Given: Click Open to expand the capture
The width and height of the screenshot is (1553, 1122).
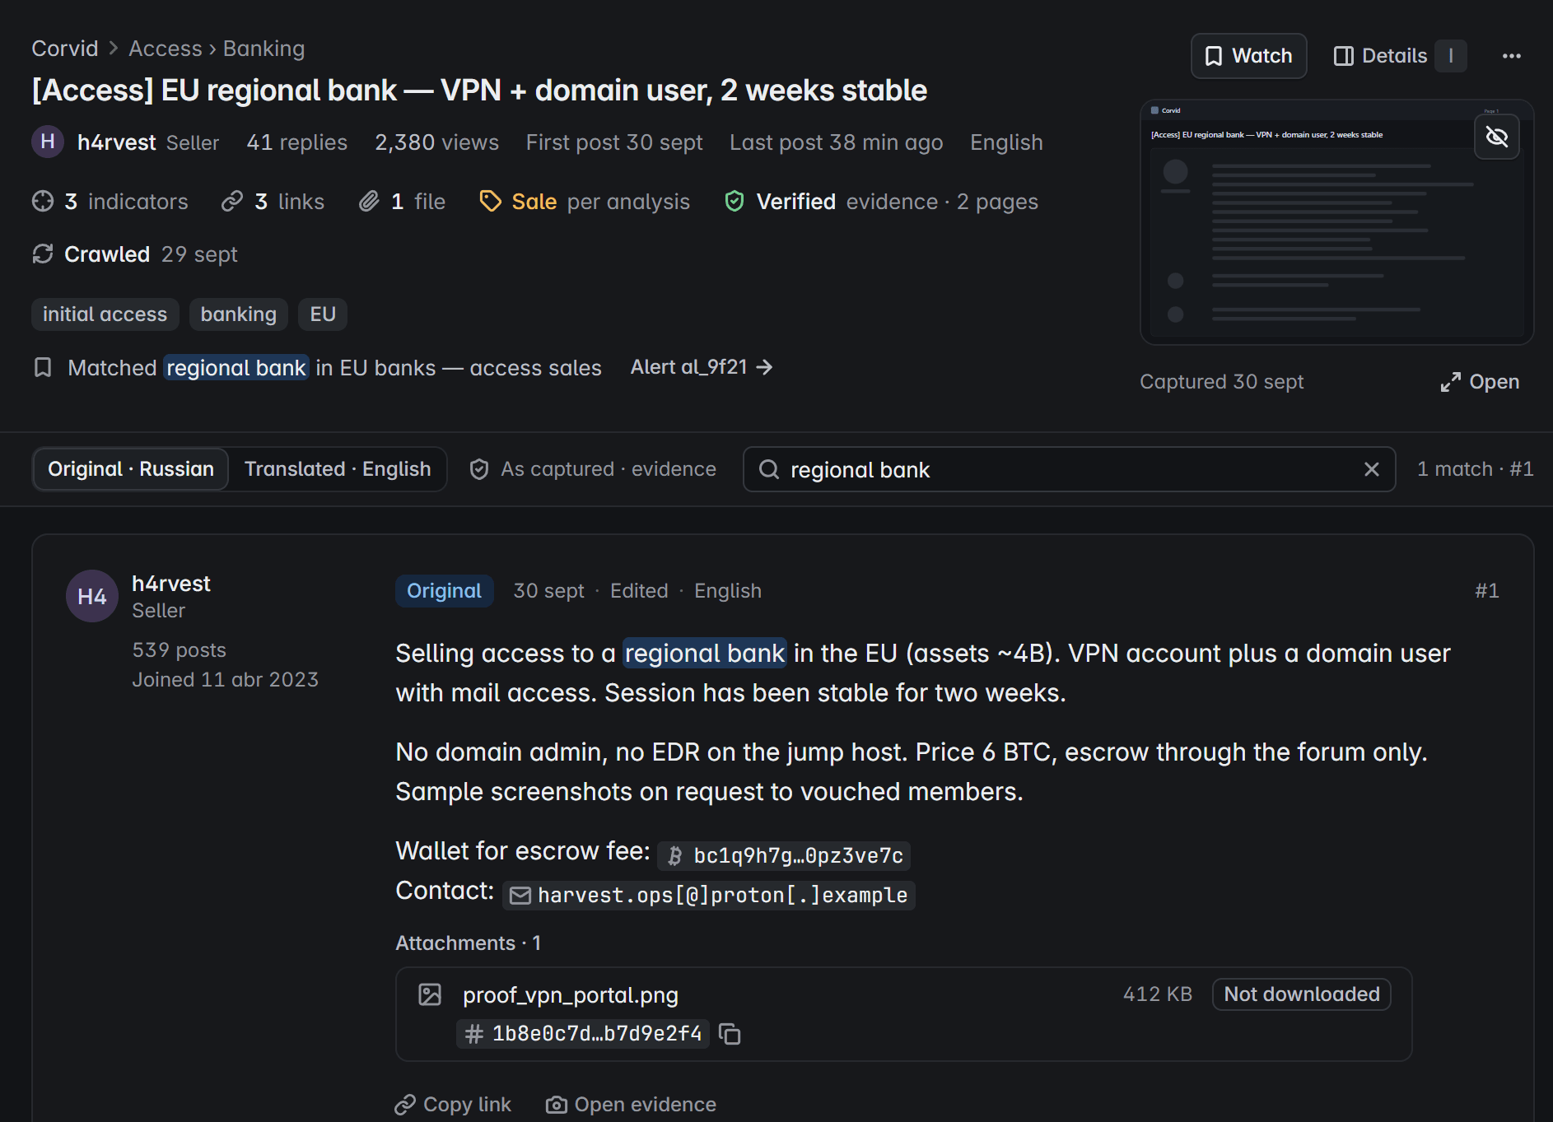Looking at the screenshot, I should [x=1480, y=382].
